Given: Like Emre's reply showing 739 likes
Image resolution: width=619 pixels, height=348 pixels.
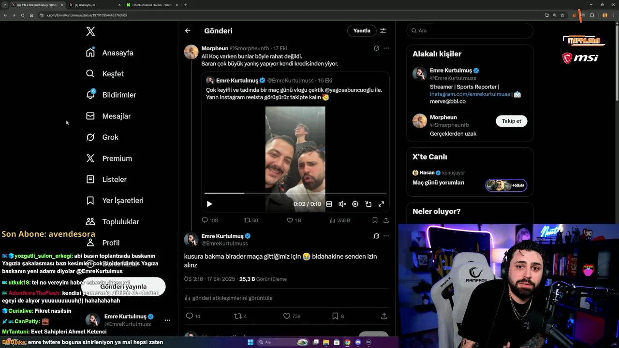Looking at the screenshot, I should pyautogui.click(x=292, y=316).
